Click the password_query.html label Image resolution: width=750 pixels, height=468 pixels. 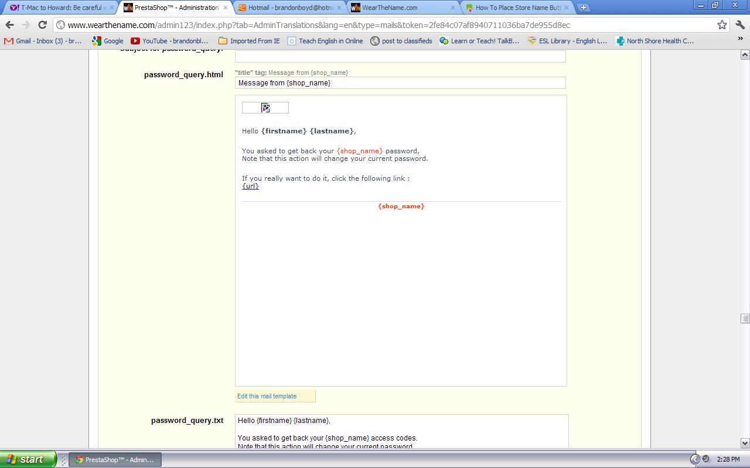[x=183, y=74]
